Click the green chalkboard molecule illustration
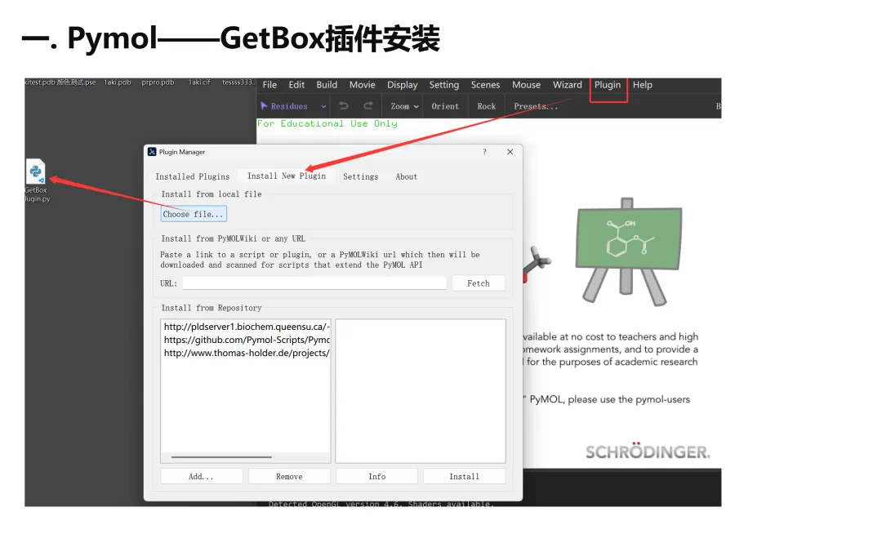 tap(629, 251)
